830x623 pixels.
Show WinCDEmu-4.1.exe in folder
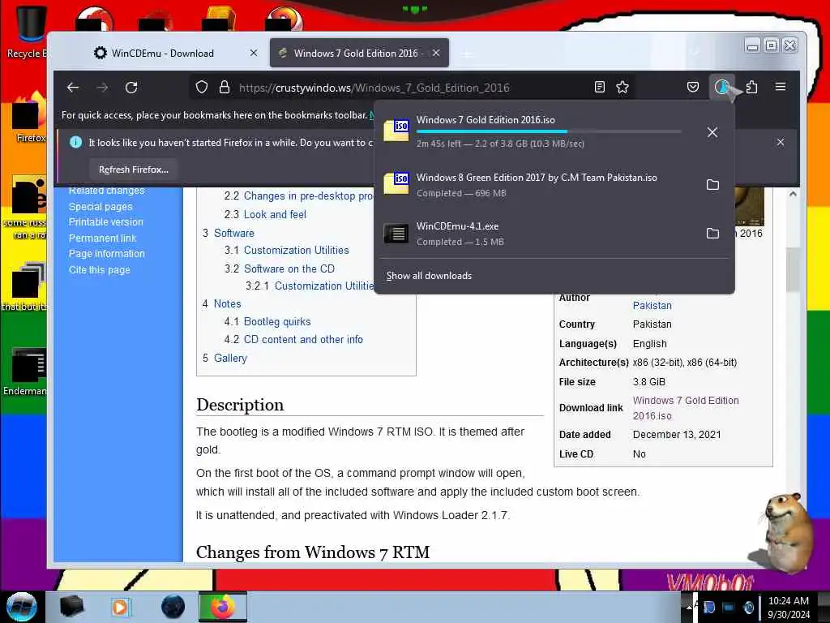(712, 233)
